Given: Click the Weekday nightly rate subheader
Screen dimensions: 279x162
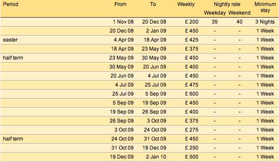Looking at the screenshot, I should pyautogui.click(x=215, y=13).
